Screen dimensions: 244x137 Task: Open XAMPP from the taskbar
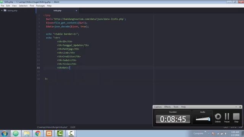(49, 134)
